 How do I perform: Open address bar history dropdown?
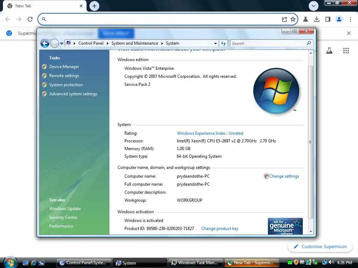pyautogui.click(x=215, y=43)
